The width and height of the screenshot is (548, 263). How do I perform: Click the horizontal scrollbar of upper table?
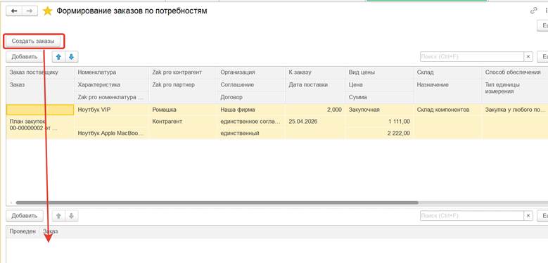[217, 203]
